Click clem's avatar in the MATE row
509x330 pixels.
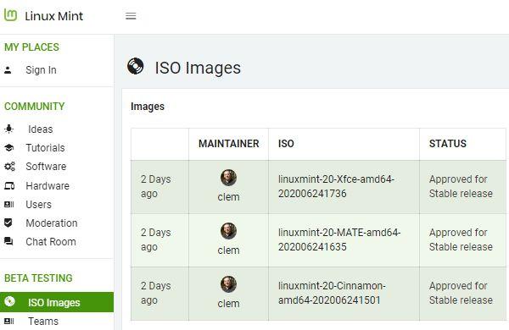coord(228,231)
